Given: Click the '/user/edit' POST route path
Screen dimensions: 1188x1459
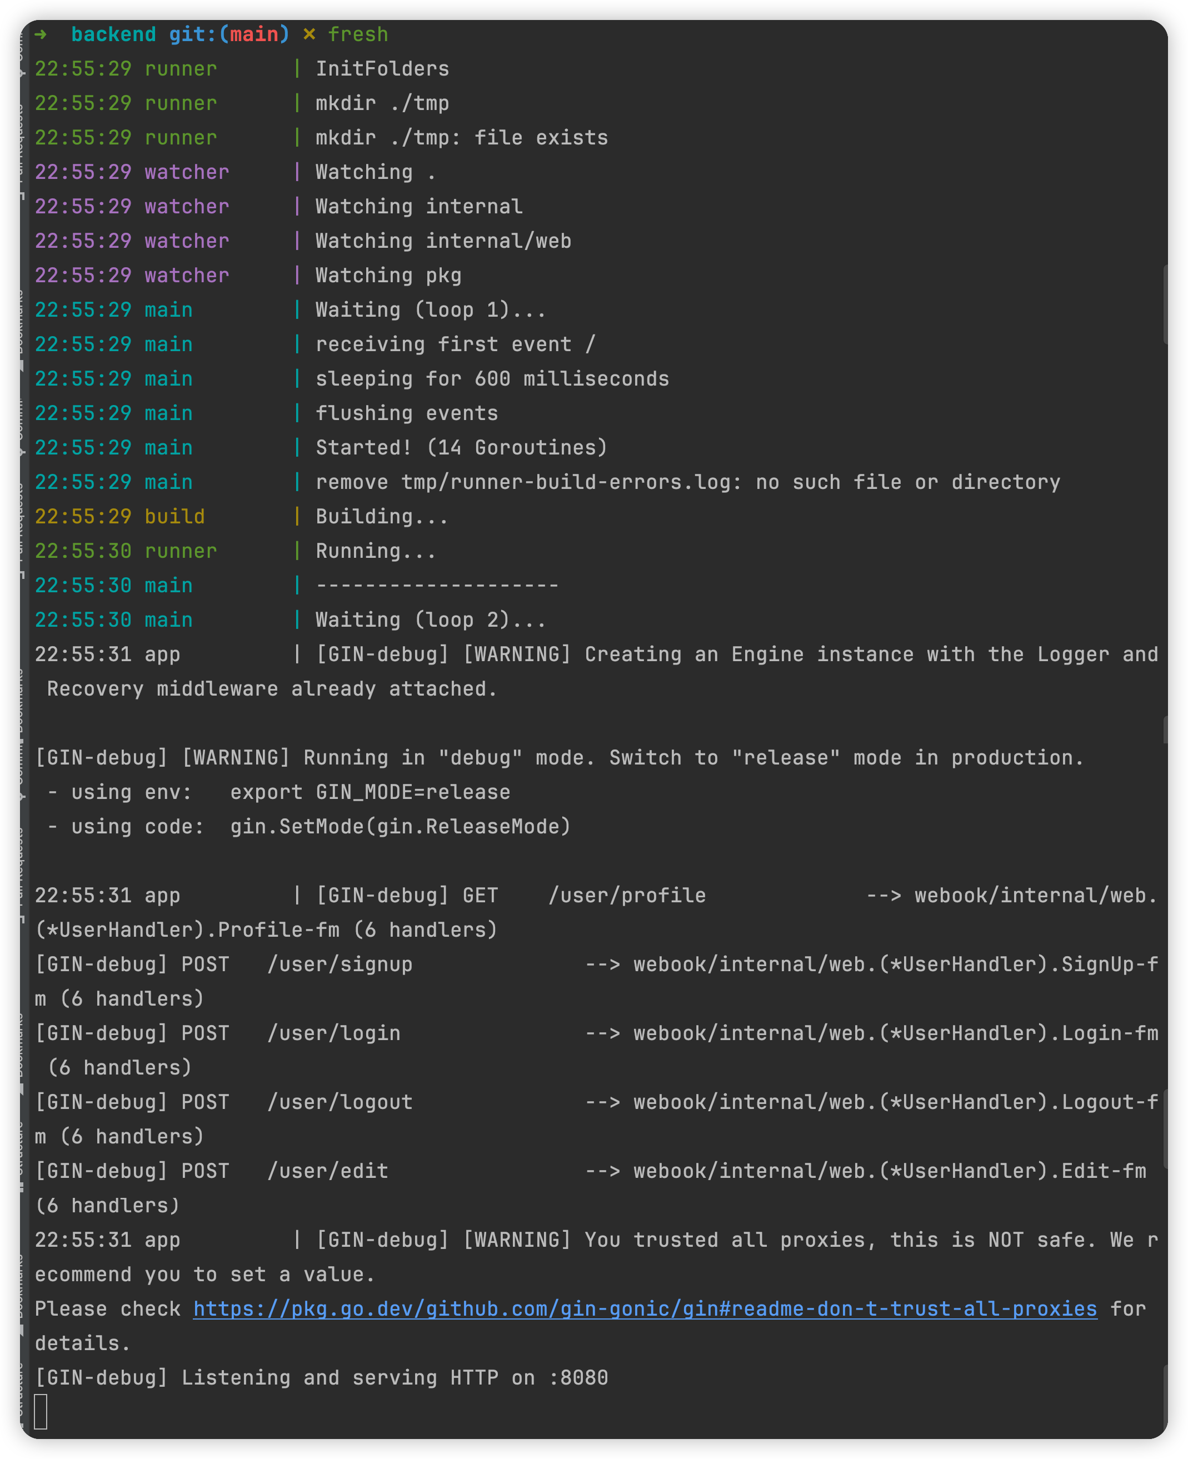Looking at the screenshot, I should (x=328, y=1171).
